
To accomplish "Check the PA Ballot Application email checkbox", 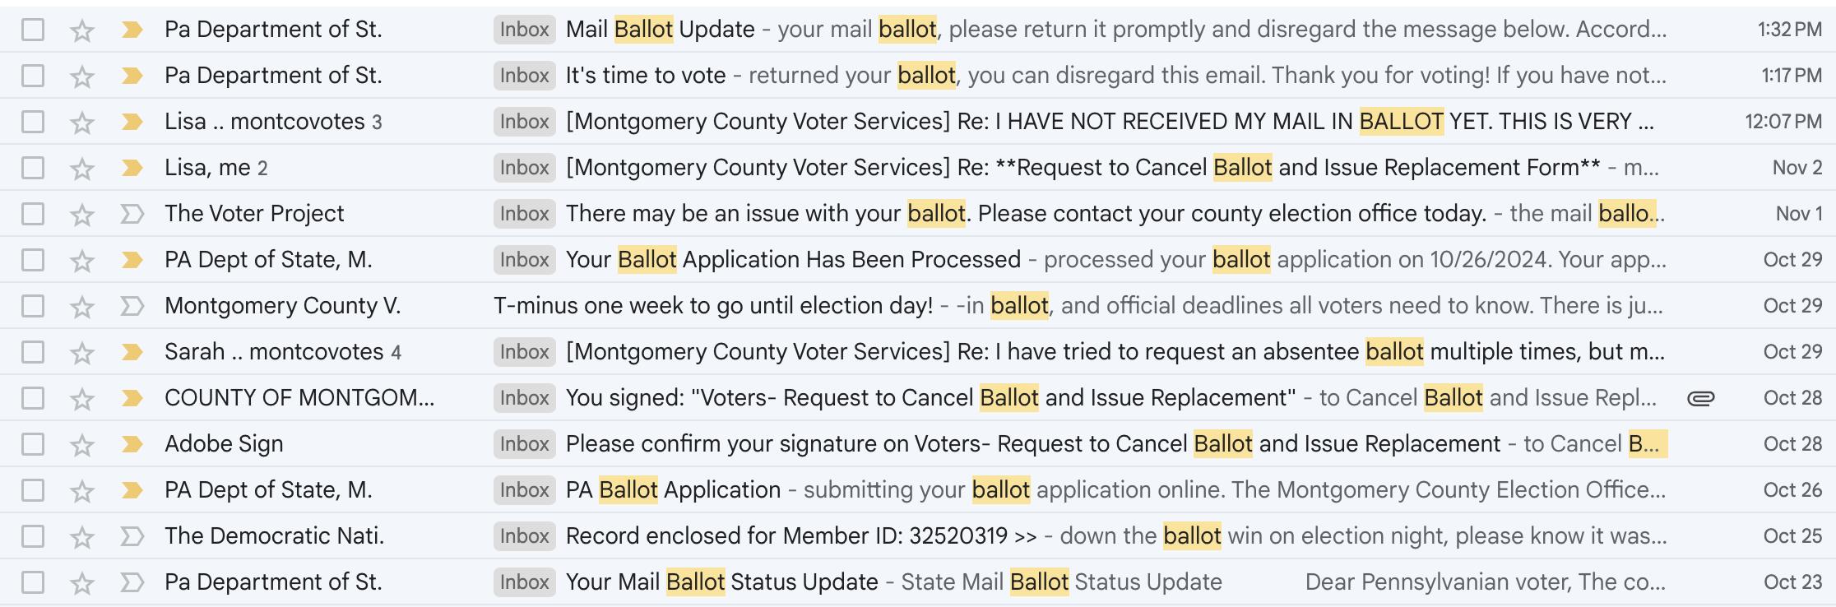I will pos(33,490).
